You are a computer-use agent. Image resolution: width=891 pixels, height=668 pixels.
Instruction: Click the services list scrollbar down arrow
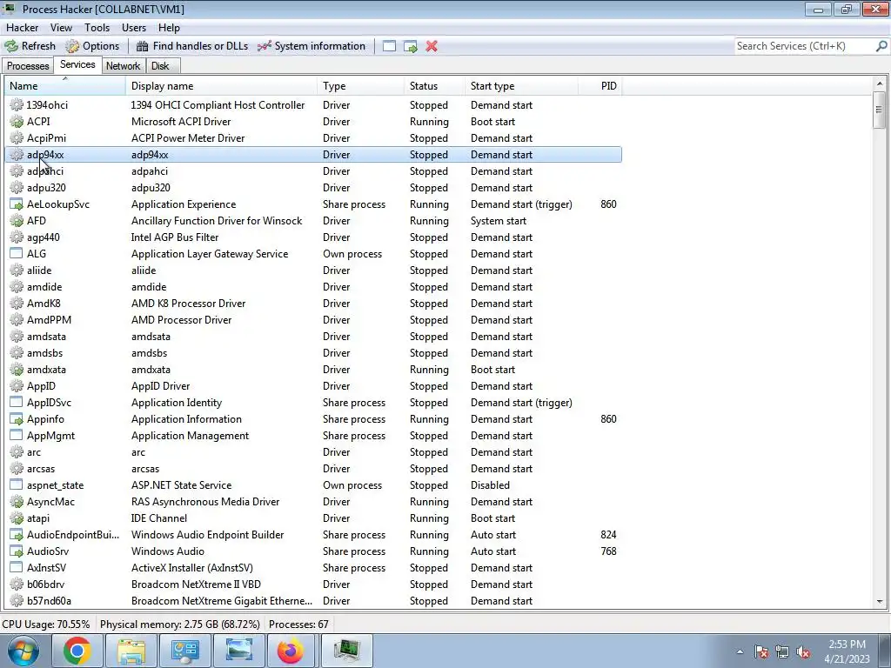880,601
